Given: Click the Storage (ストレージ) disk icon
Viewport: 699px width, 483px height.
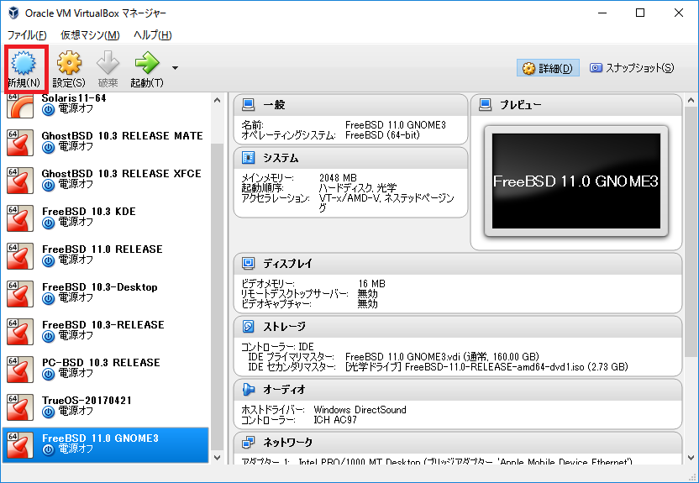Looking at the screenshot, I should pos(249,327).
